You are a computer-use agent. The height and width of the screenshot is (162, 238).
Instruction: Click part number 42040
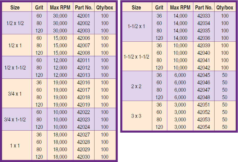(204, 53)
